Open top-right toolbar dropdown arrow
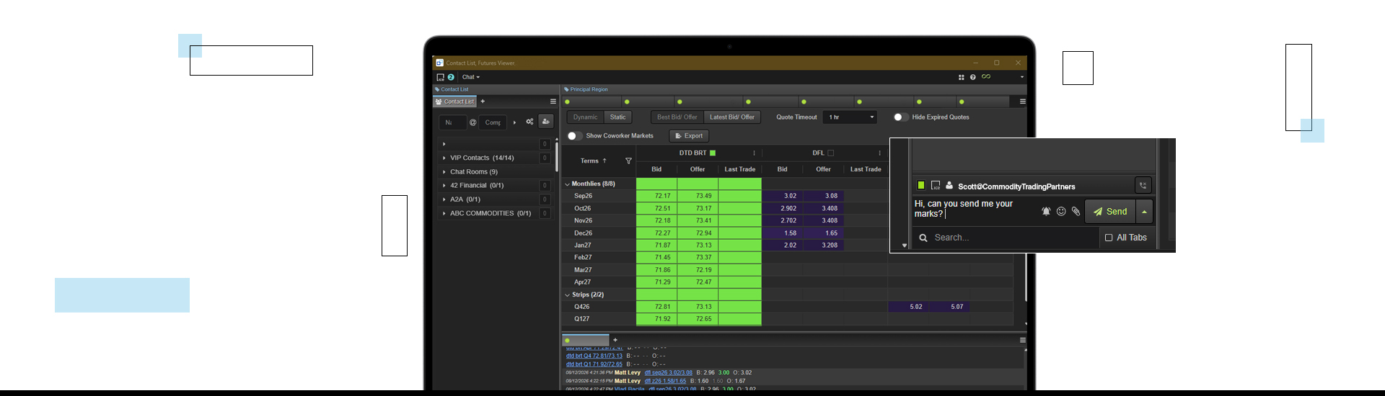1385x396 pixels. click(1021, 77)
